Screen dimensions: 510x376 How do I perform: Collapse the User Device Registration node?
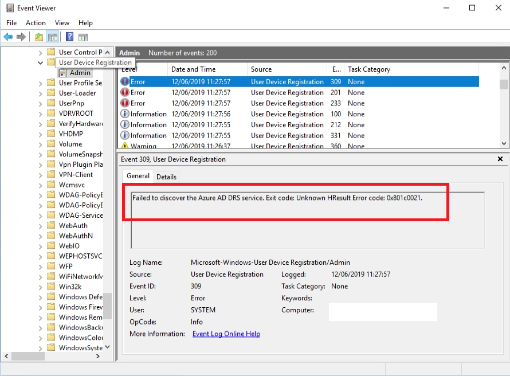[x=40, y=62]
